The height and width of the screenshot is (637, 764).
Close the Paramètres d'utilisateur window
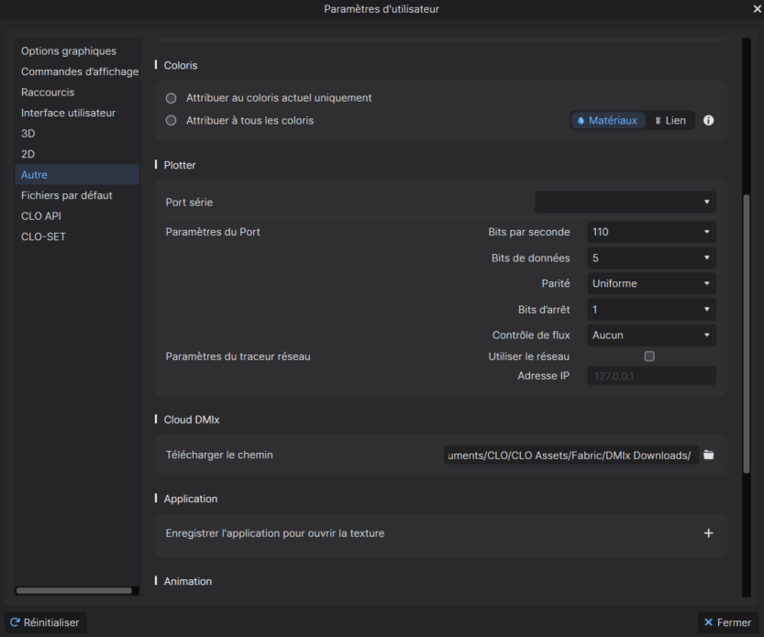coord(758,9)
